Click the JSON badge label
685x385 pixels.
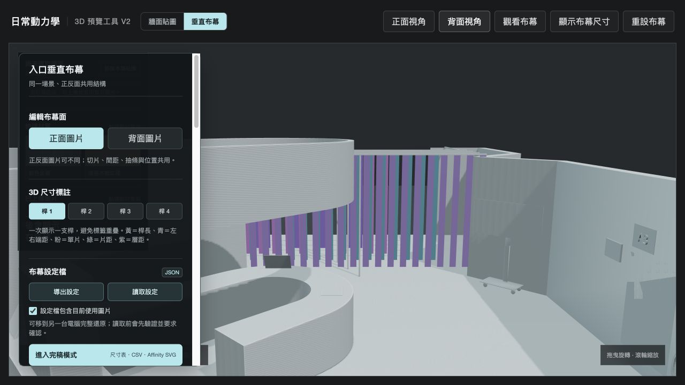(x=172, y=272)
